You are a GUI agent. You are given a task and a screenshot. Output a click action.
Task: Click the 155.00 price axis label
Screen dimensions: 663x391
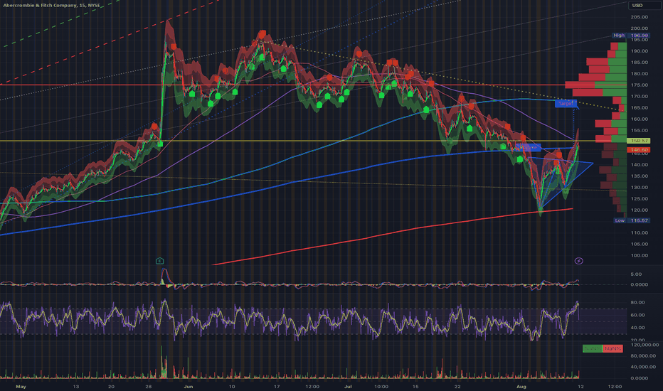click(639, 131)
